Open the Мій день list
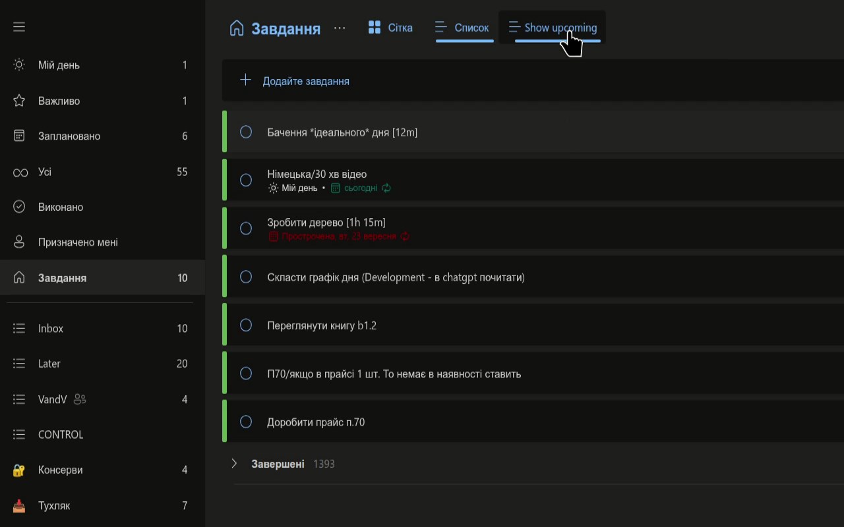Screen dimensions: 844x527 102,65
